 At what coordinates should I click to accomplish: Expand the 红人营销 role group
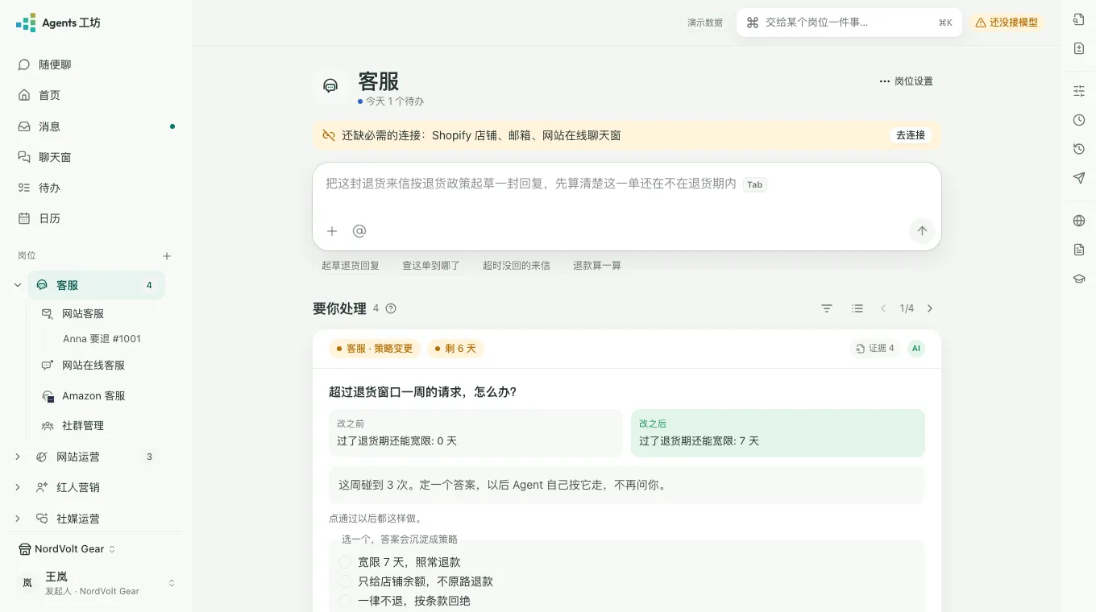pos(18,487)
